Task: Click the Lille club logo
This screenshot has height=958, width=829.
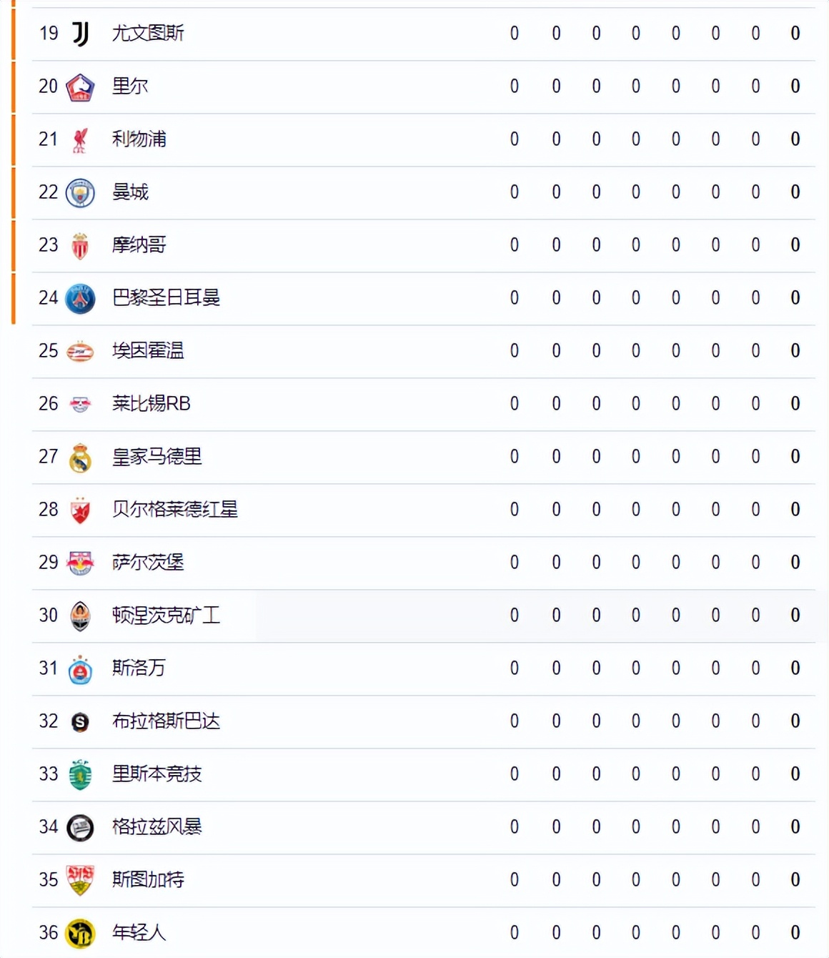Action: 80,87
